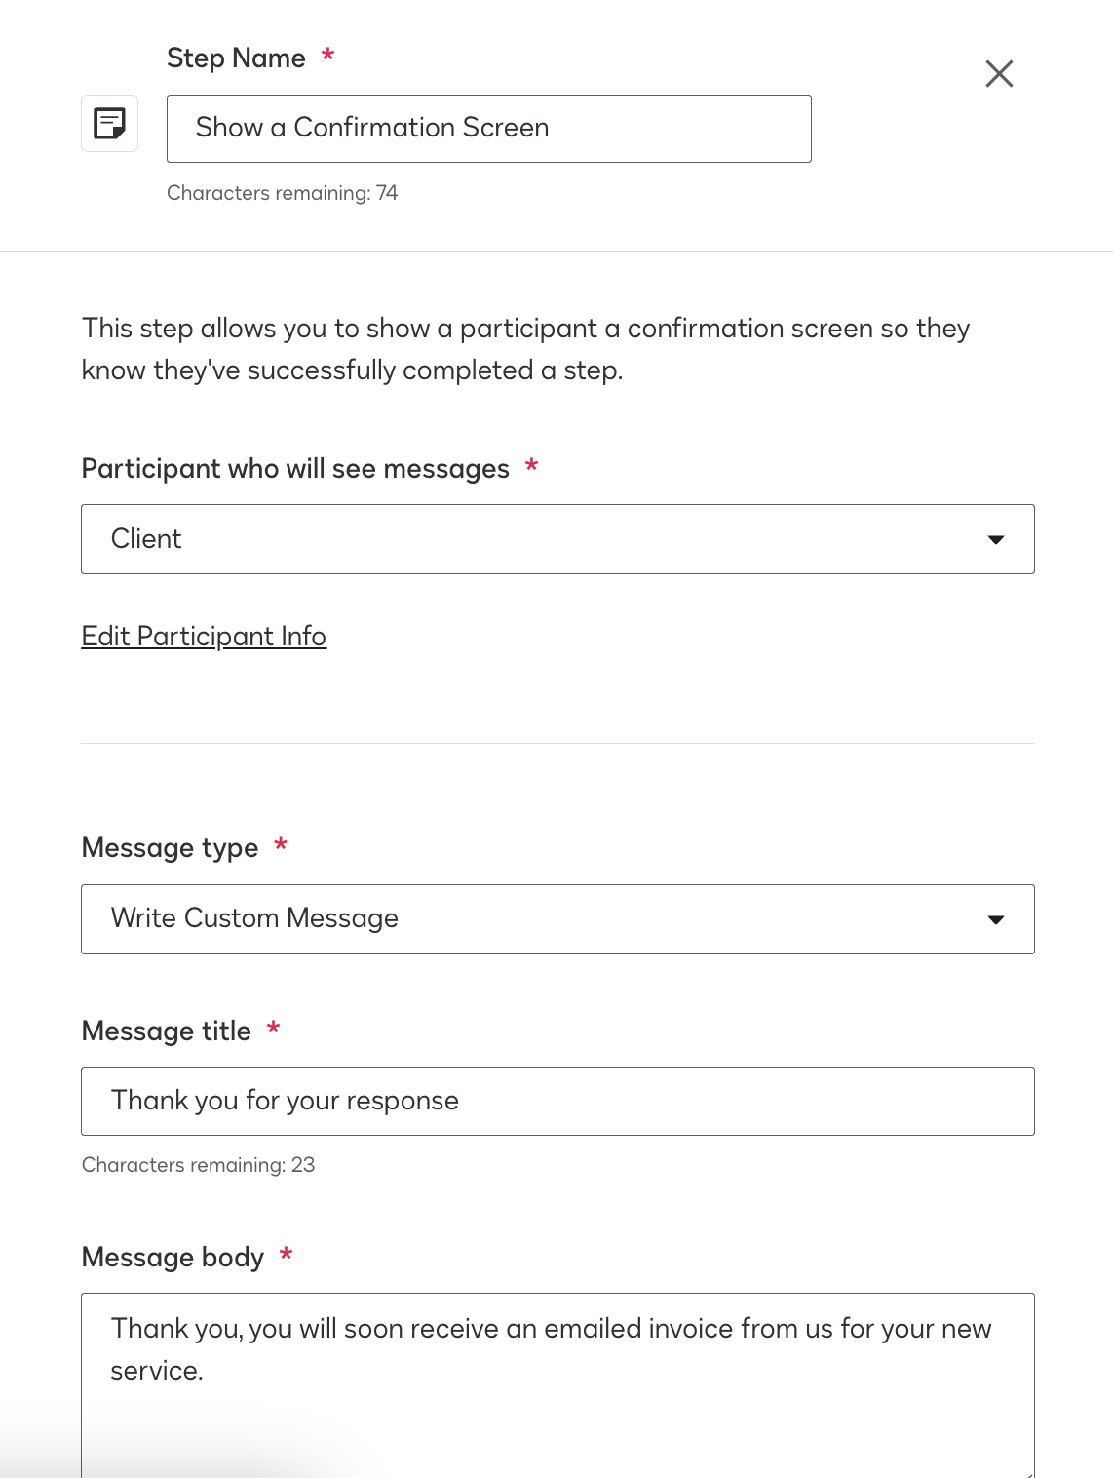Click the red asterisk beside Step Name
Image resolution: width=1113 pixels, height=1478 pixels.
[328, 56]
